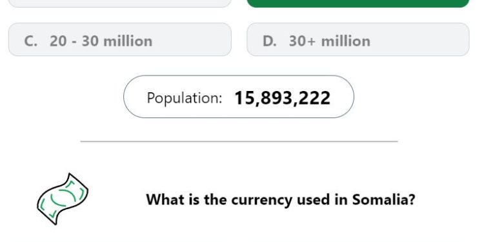This screenshot has width=484, height=242.
Task: Click the rounded population result pill
Action: click(239, 97)
